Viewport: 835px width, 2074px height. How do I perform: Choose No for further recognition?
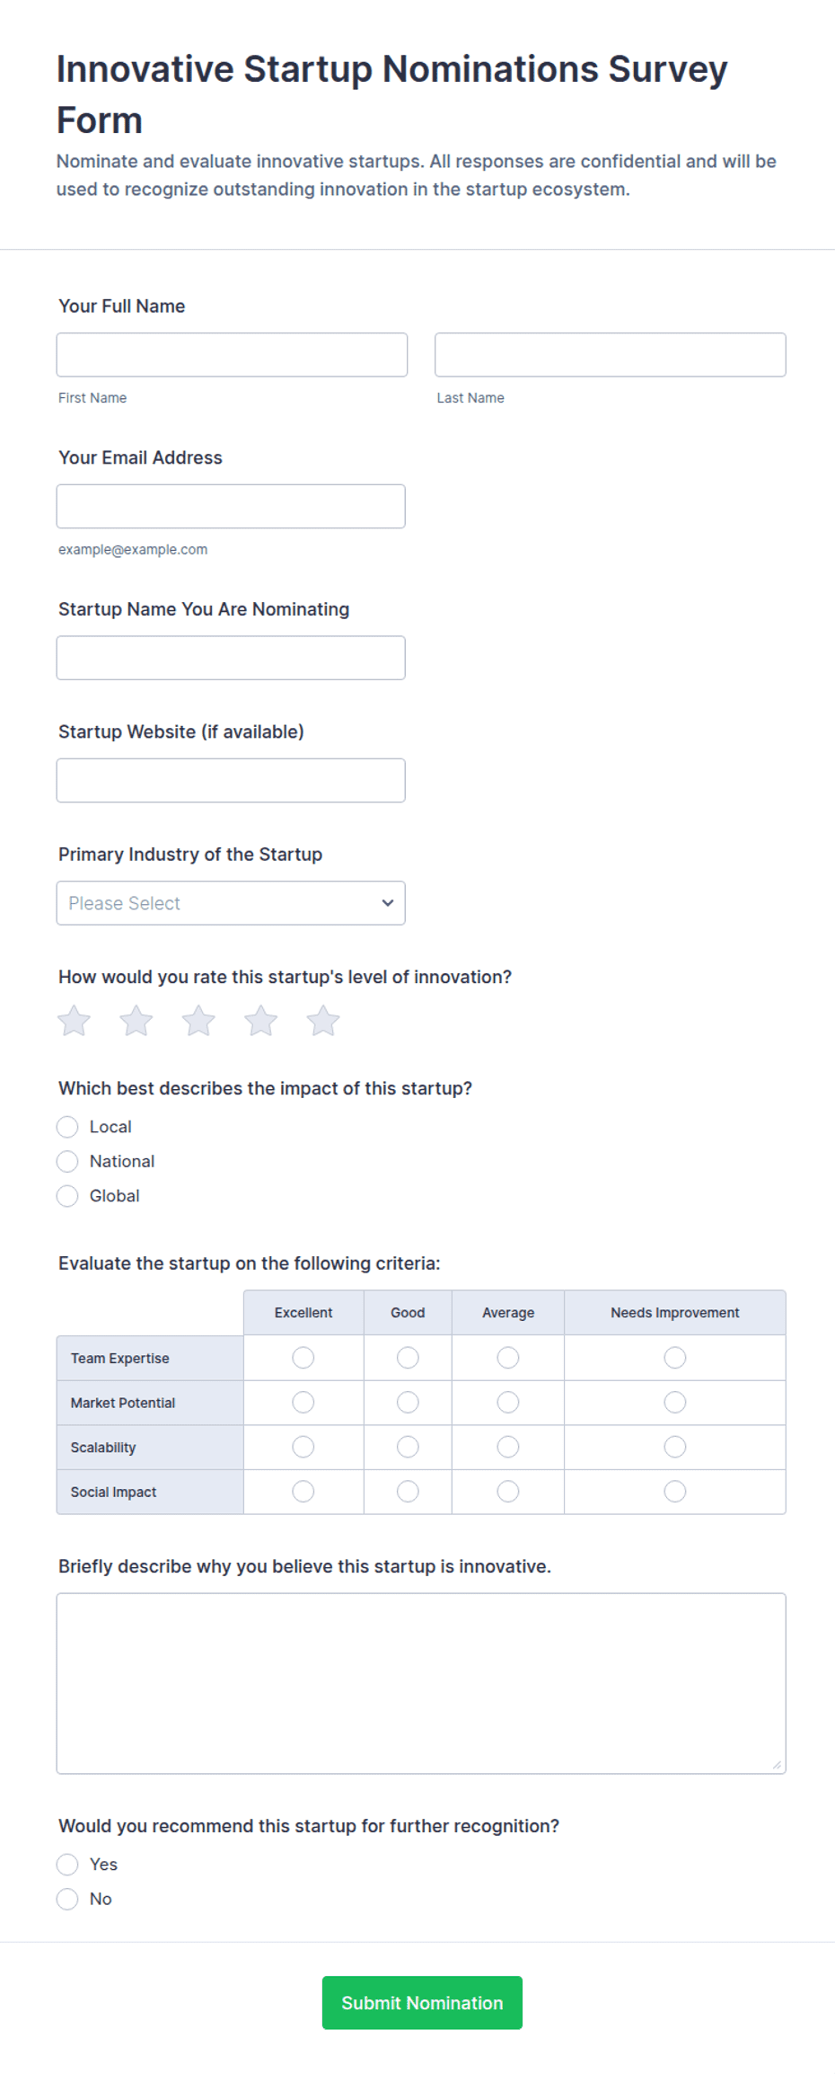pos(67,1899)
